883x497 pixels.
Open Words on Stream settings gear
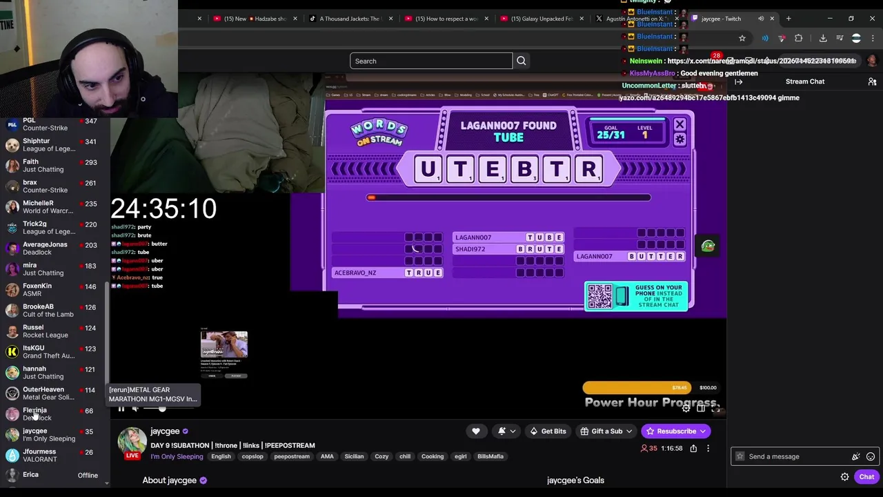pos(679,139)
